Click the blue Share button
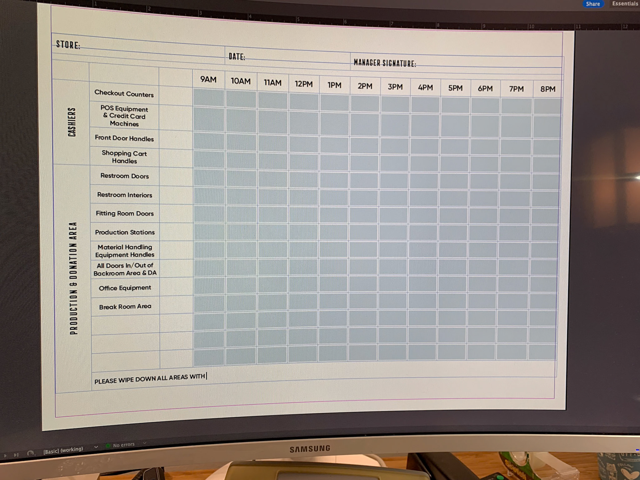This screenshot has width=640, height=480. tap(593, 4)
